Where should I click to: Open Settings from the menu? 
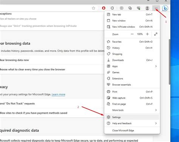(132, 117)
